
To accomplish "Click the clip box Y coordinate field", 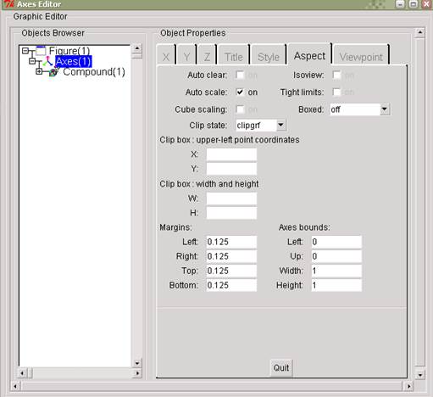I will (x=231, y=169).
